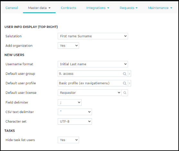
Task: Click the Add organization label
Action: [x=19, y=46]
